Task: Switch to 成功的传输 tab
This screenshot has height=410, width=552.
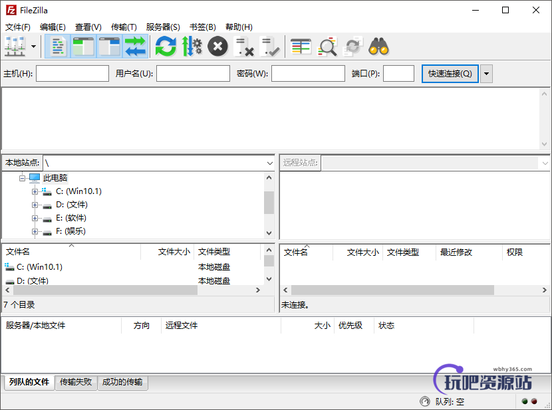Action: pyautogui.click(x=122, y=382)
